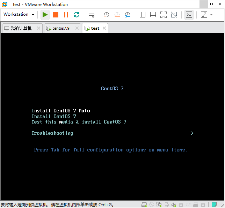Select Install CentOS 7 Auto boot entry
The image size is (225, 208).
tap(61, 111)
